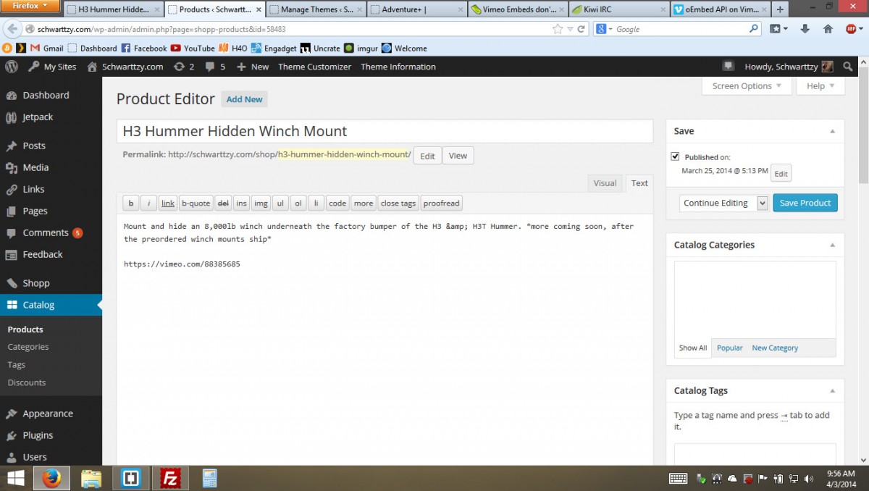Open My Sites in admin bar
Image resolution: width=869 pixels, height=491 pixels.
point(52,67)
